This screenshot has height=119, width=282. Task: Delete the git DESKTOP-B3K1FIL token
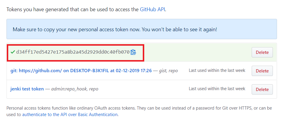click(x=262, y=71)
